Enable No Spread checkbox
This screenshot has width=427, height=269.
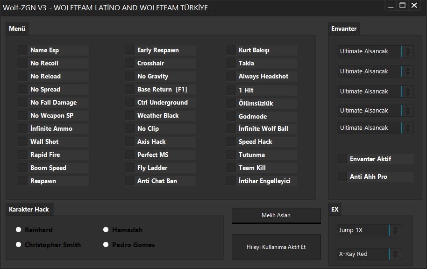pyautogui.click(x=23, y=89)
